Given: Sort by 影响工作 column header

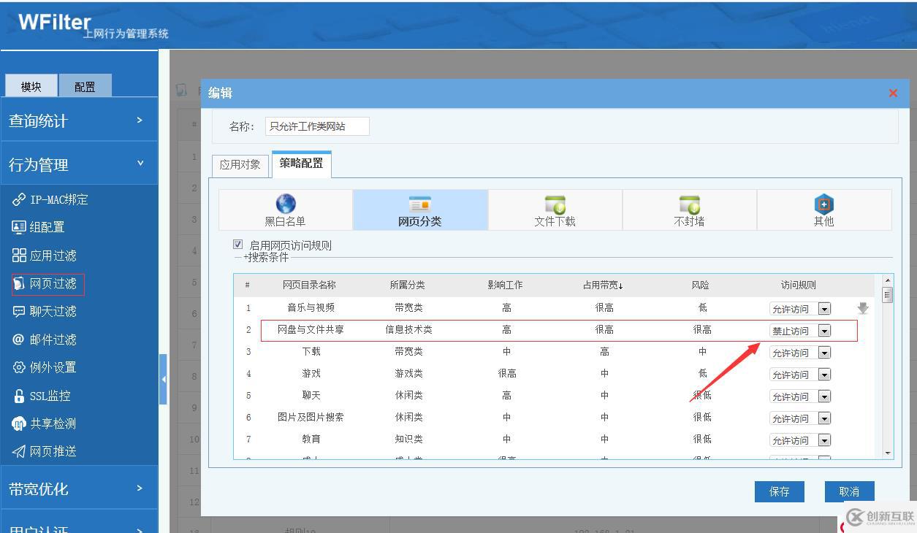Looking at the screenshot, I should coord(505,285).
